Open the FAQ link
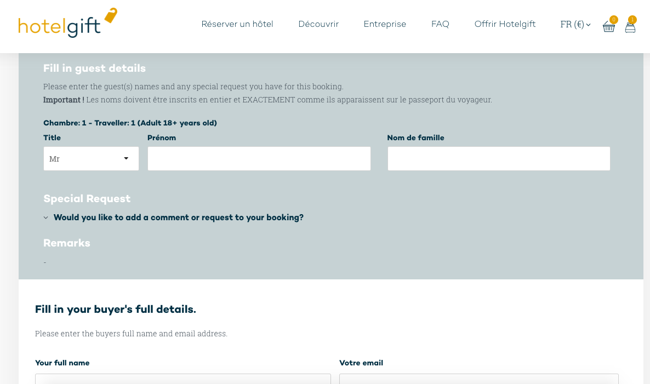The height and width of the screenshot is (384, 650). (x=440, y=24)
